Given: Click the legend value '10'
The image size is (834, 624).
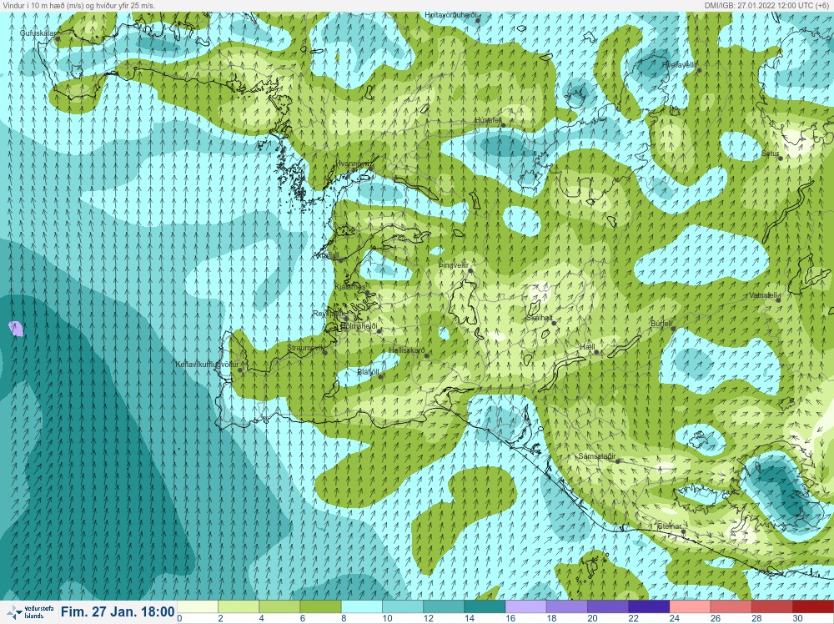Looking at the screenshot, I should 387,618.
